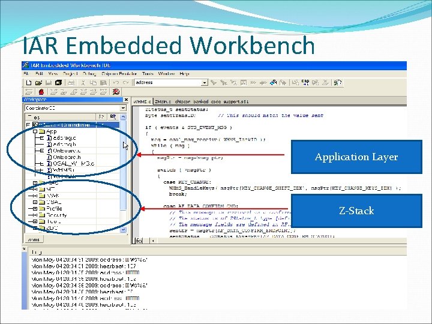Click the Save All toolbar icon
432x324 pixels.
tap(58, 82)
